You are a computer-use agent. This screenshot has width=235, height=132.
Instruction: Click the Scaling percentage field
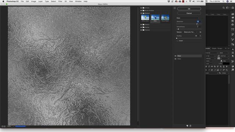pyautogui.click(x=196, y=36)
